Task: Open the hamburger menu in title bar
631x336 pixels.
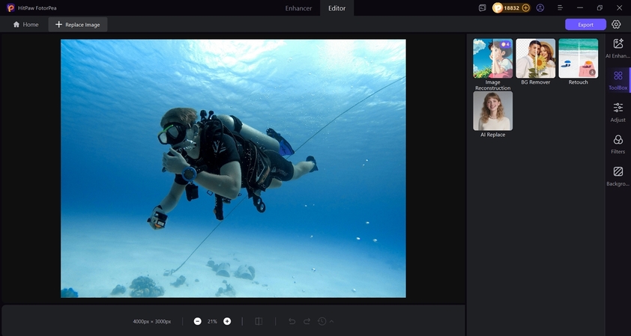Action: pos(560,7)
